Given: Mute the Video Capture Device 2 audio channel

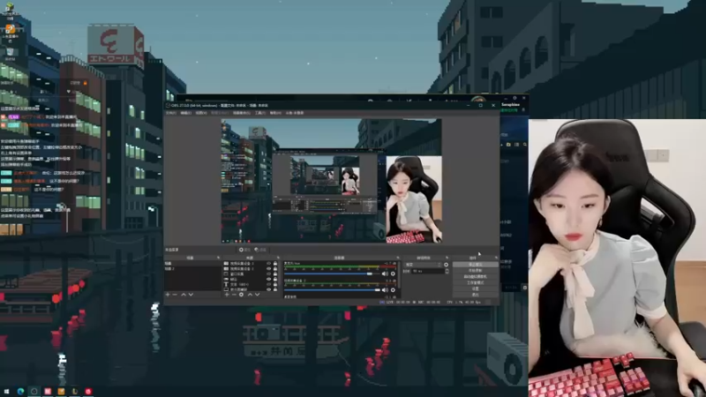Looking at the screenshot, I should tap(385, 290).
